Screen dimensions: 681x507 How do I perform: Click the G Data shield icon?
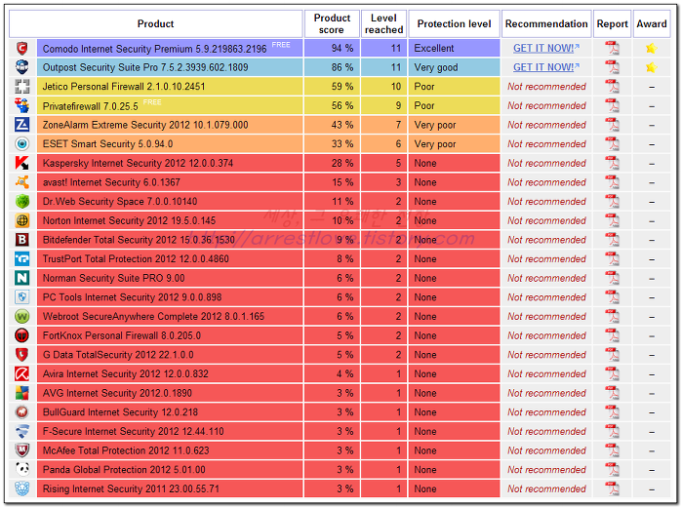22,355
